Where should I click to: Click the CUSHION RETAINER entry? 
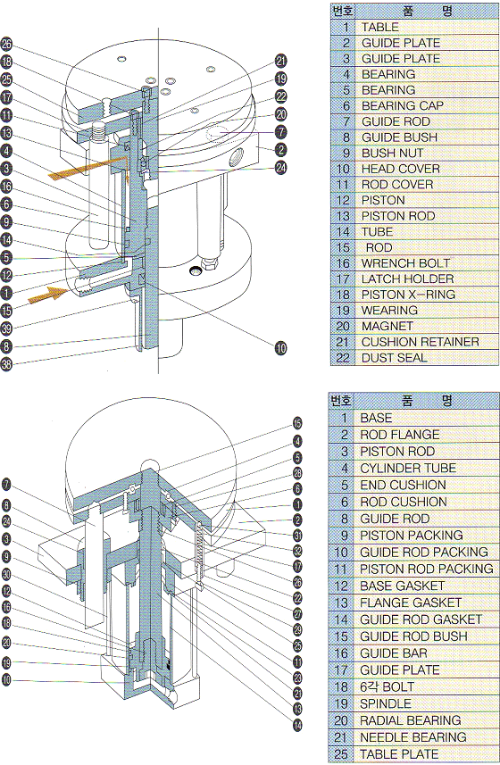click(414, 342)
